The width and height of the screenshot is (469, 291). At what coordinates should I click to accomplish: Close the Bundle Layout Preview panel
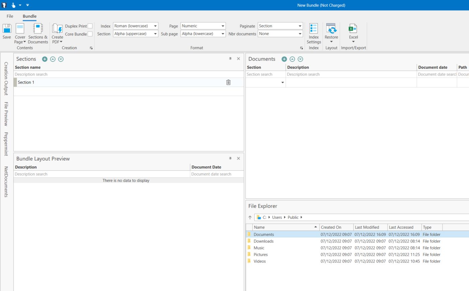tap(239, 158)
